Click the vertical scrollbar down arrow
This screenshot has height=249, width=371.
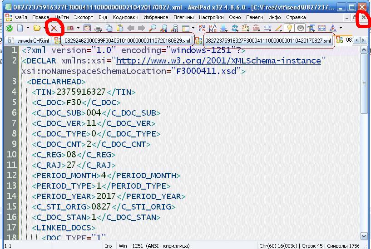[364, 236]
